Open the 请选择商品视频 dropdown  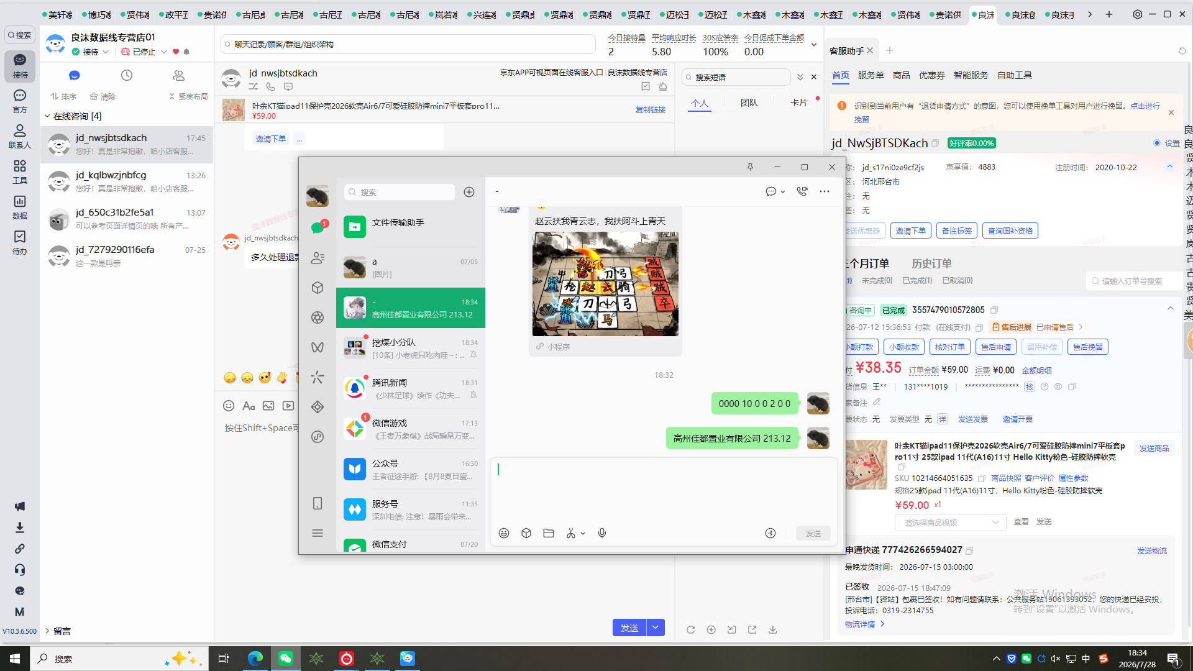coord(950,523)
